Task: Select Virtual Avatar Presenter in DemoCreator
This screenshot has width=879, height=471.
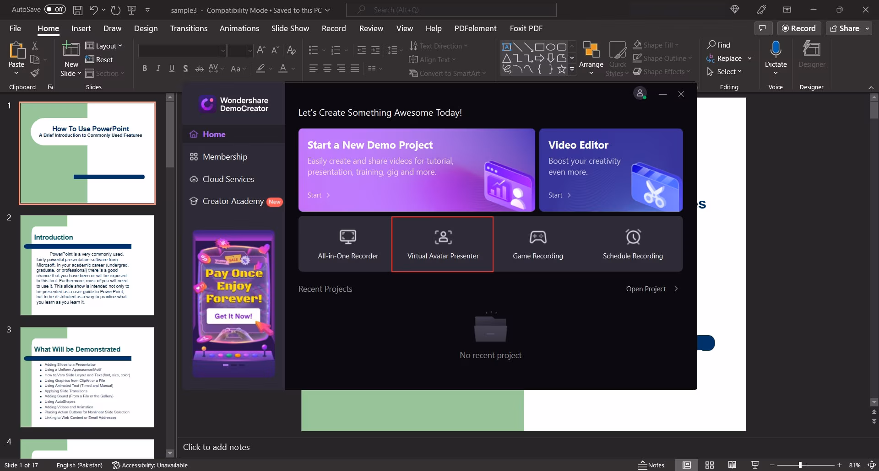Action: [x=443, y=244]
